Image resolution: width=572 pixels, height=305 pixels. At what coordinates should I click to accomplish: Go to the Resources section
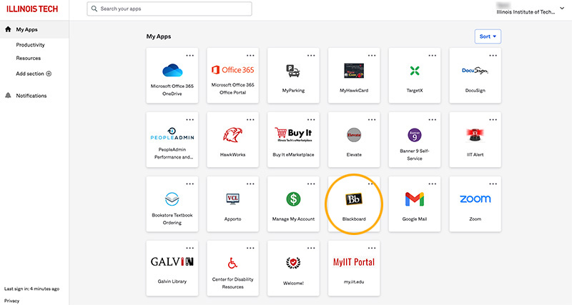point(28,58)
